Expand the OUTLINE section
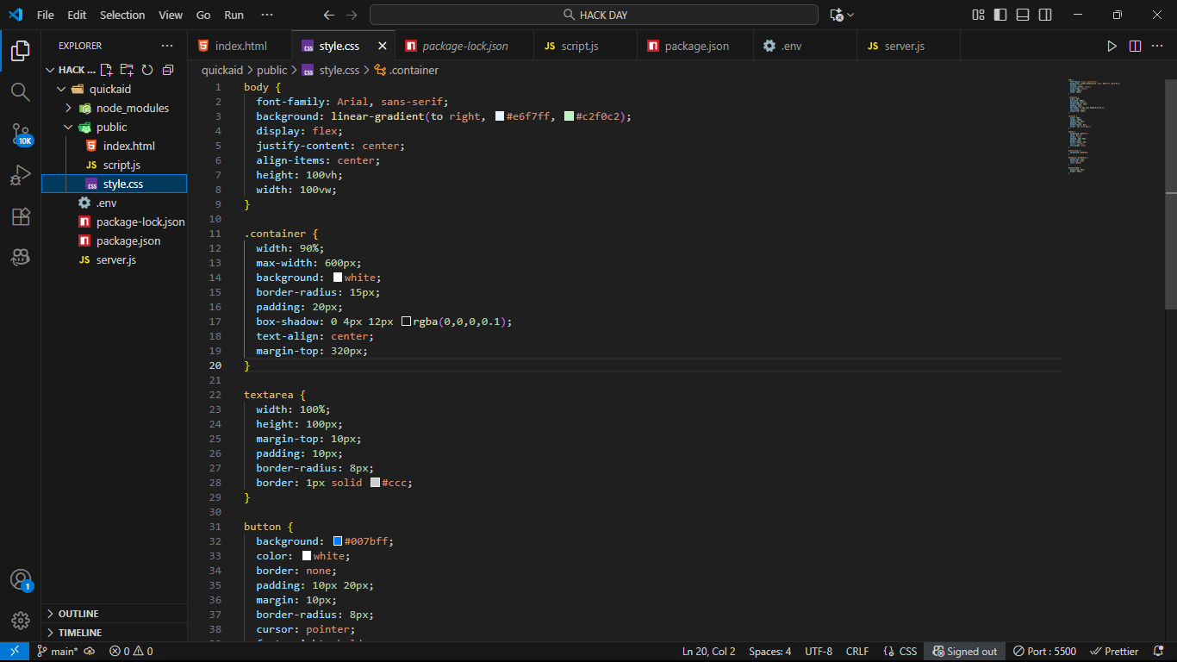This screenshot has height=662, width=1177. (114, 614)
